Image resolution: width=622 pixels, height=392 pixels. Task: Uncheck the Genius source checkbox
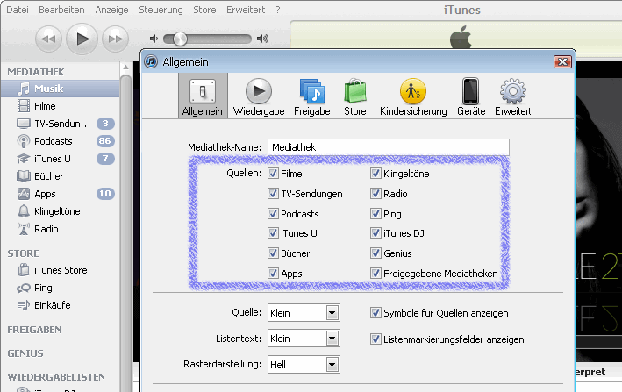[x=375, y=253]
